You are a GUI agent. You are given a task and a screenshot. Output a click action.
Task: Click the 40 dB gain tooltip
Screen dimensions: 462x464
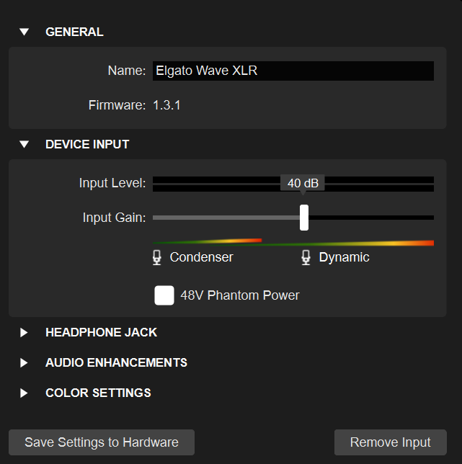tap(303, 183)
